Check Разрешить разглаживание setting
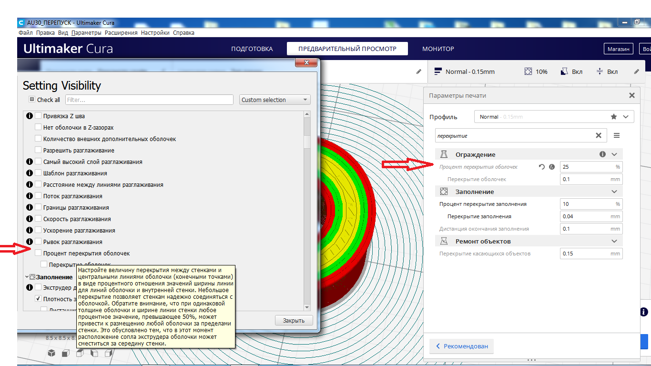Screen dimensions: 651x366 (38, 150)
